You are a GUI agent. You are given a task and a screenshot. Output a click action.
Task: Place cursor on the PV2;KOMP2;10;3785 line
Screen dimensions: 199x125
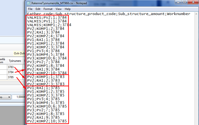tap(47, 121)
